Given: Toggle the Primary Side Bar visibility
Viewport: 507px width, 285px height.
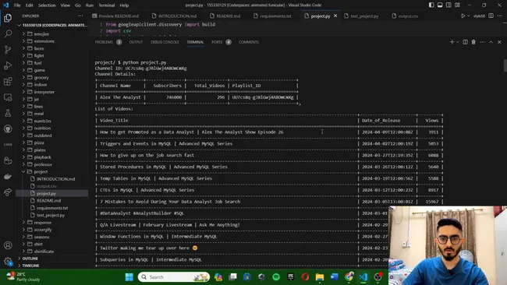Looking at the screenshot, I should (x=431, y=5).
